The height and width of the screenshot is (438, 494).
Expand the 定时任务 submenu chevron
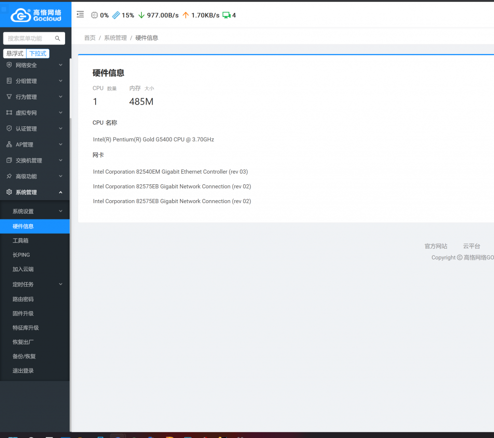(60, 284)
